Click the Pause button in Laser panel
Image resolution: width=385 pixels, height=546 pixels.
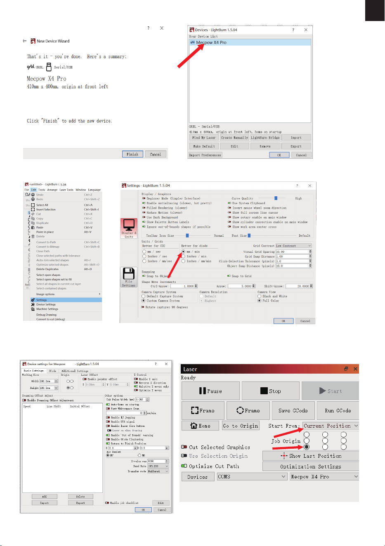point(210,391)
